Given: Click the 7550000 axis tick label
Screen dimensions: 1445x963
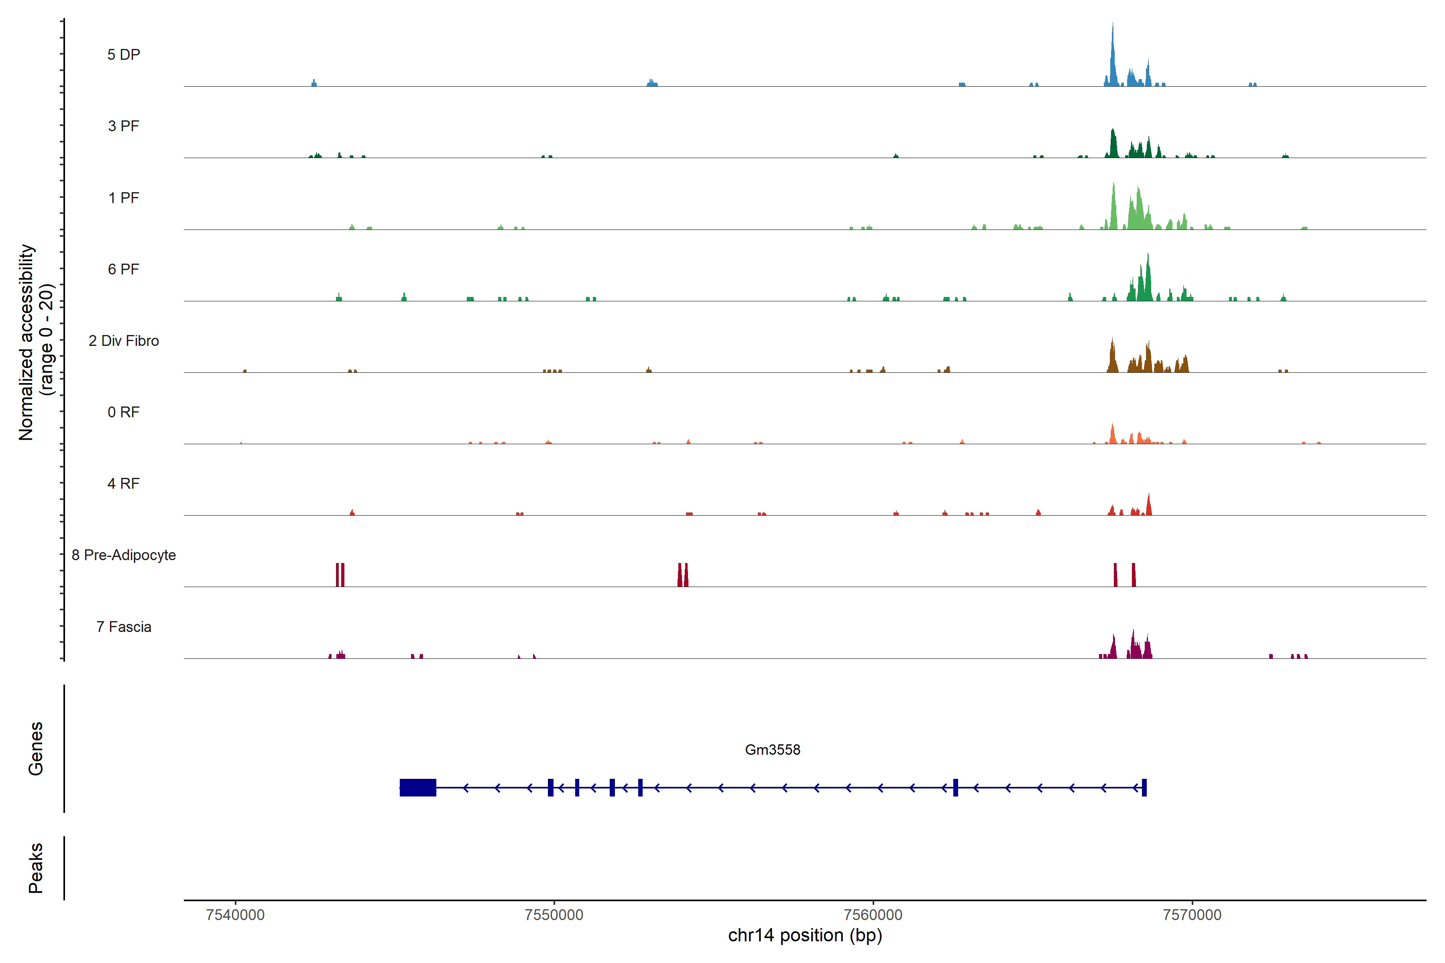Looking at the screenshot, I should click(554, 915).
